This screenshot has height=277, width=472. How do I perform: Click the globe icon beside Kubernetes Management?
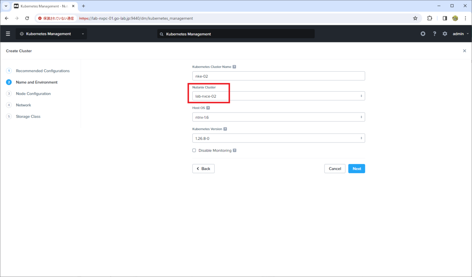(22, 34)
